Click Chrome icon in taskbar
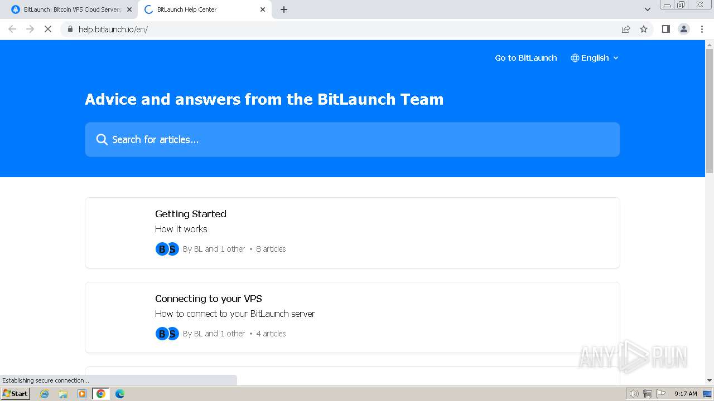714x401 pixels. 101,394
